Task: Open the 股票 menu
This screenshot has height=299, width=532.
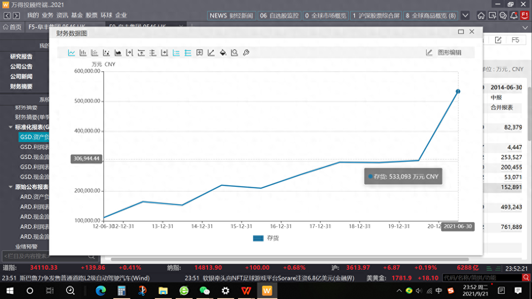Action: (91, 15)
